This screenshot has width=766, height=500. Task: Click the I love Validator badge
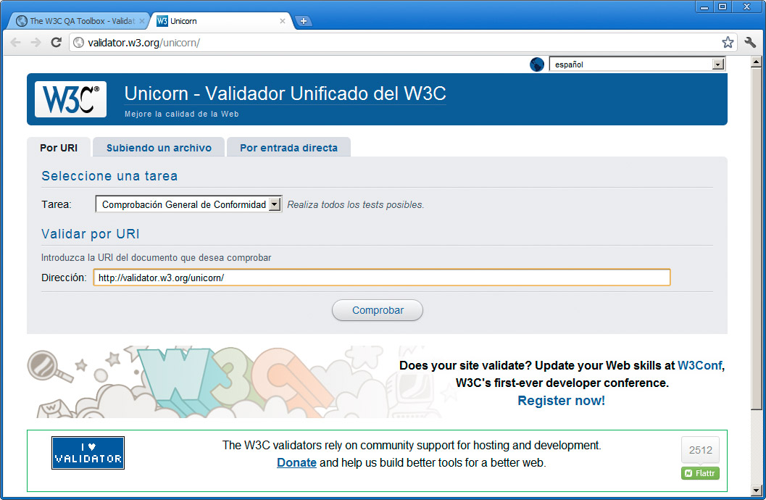click(x=88, y=453)
